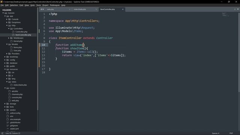
Task: Click 'ItemController' in the class declaration
Action: coord(70,38)
